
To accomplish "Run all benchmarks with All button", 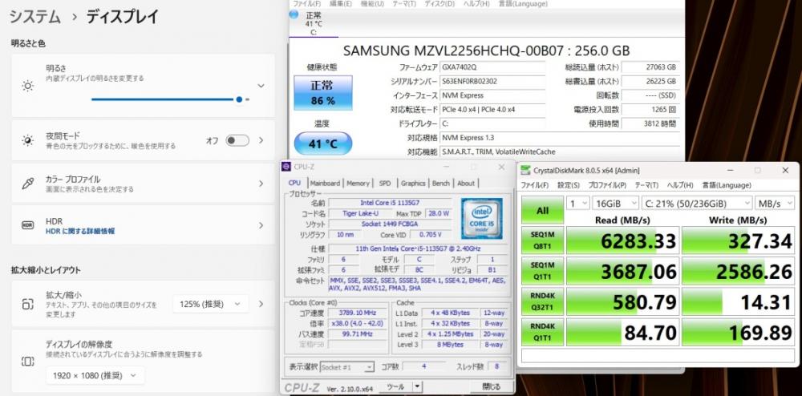I will coord(542,211).
